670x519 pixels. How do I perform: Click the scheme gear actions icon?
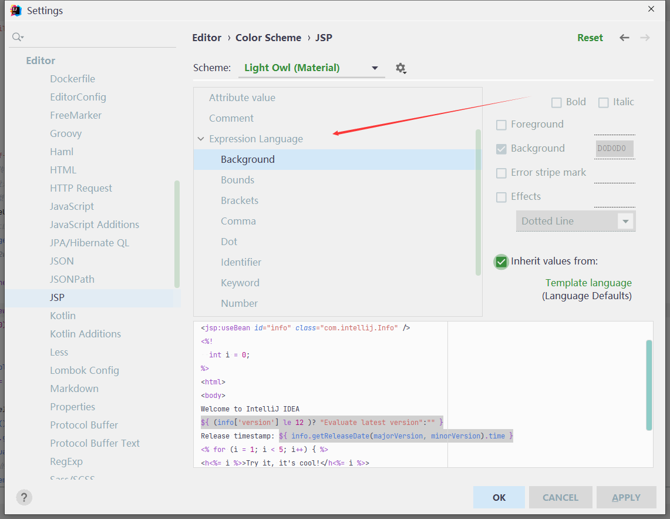(x=400, y=68)
